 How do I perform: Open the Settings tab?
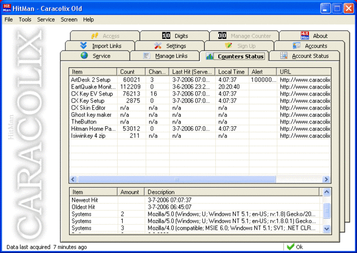click(x=170, y=46)
